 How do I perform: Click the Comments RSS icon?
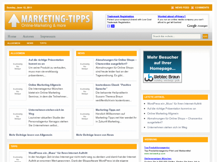(x=192, y=8)
